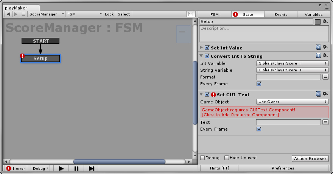
Task: Open the Int Variable dropdown
Action: click(292, 63)
